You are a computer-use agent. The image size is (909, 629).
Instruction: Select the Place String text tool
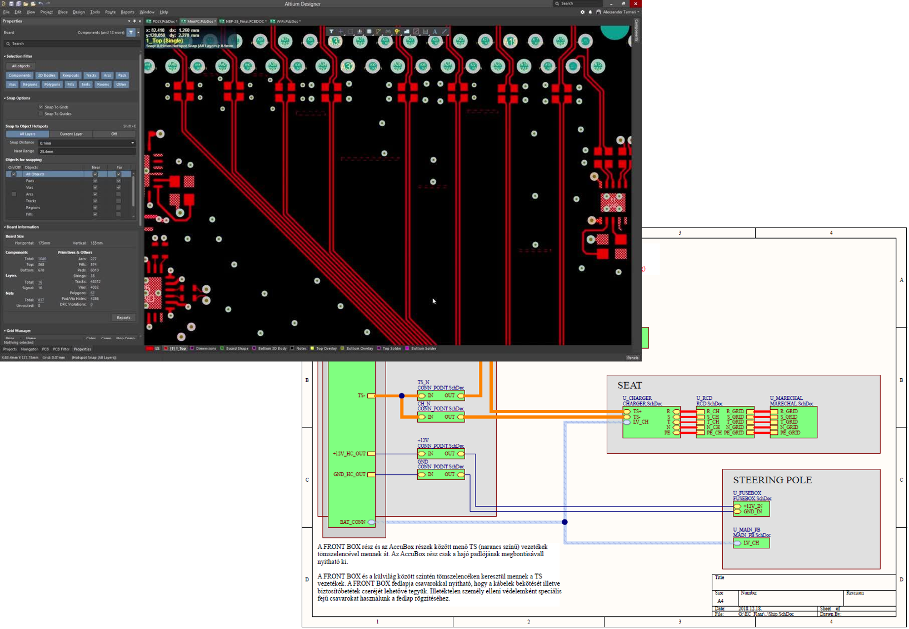pyautogui.click(x=435, y=32)
